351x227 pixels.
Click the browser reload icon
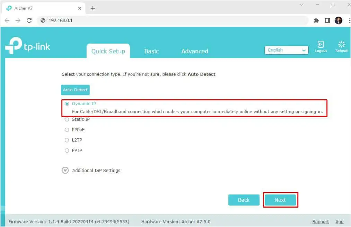point(29,20)
